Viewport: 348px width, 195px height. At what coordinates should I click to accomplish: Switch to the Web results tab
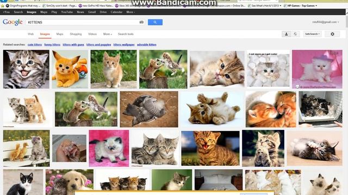point(30,34)
